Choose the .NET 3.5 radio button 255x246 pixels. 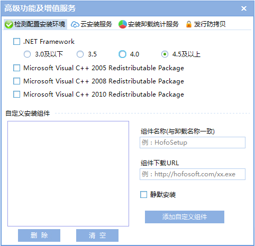(80, 54)
